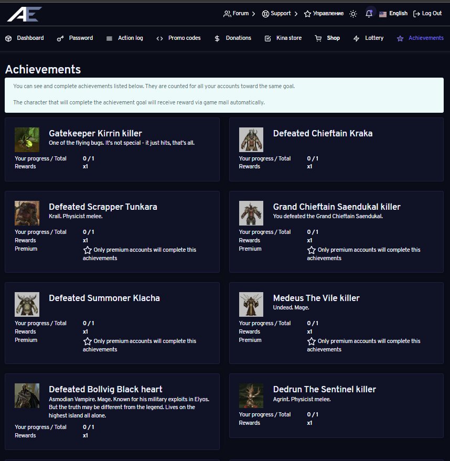Toggle the light/dark theme sun icon

click(x=353, y=14)
